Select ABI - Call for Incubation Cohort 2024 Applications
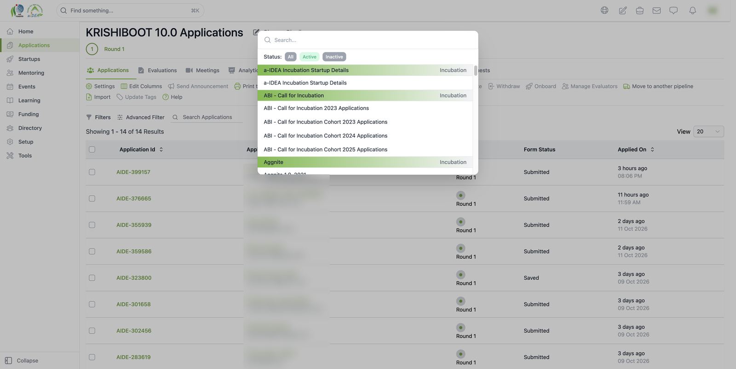Screen dimensions: 736x369 click(365, 136)
